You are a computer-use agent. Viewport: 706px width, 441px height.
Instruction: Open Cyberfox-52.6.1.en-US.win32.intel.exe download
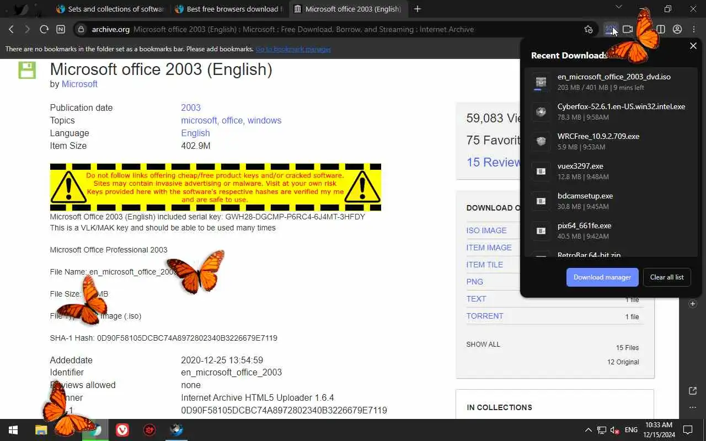point(611,112)
